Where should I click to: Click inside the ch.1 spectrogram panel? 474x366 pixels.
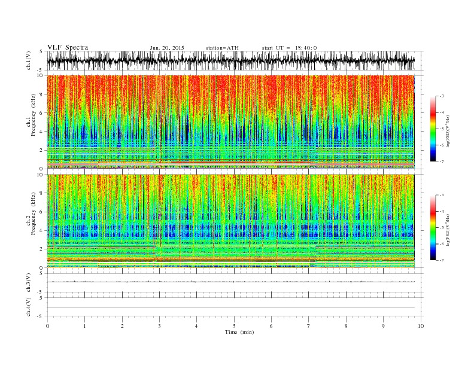click(x=230, y=122)
